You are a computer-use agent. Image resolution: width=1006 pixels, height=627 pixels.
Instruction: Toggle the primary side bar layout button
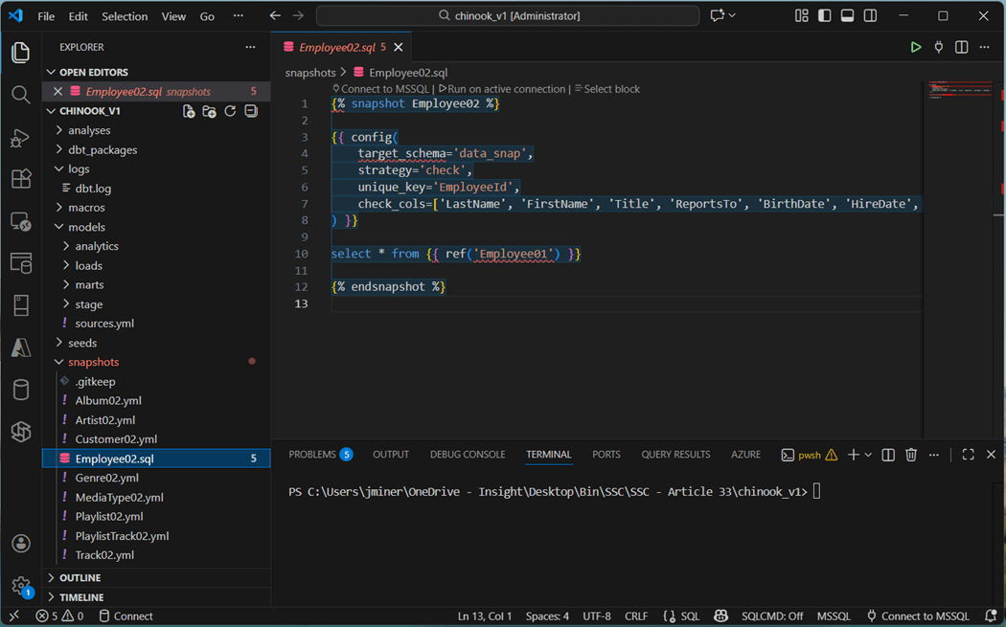824,16
